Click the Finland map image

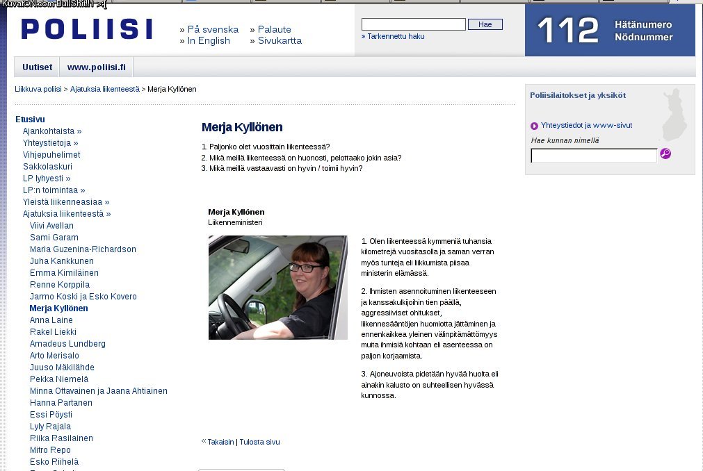click(673, 115)
